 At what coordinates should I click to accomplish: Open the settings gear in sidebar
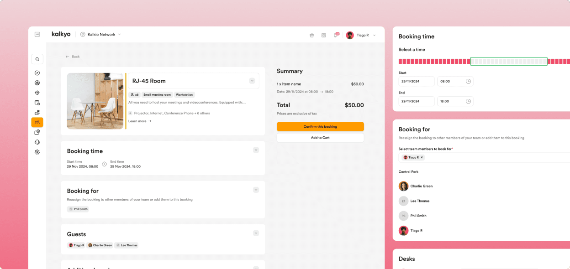click(x=37, y=152)
